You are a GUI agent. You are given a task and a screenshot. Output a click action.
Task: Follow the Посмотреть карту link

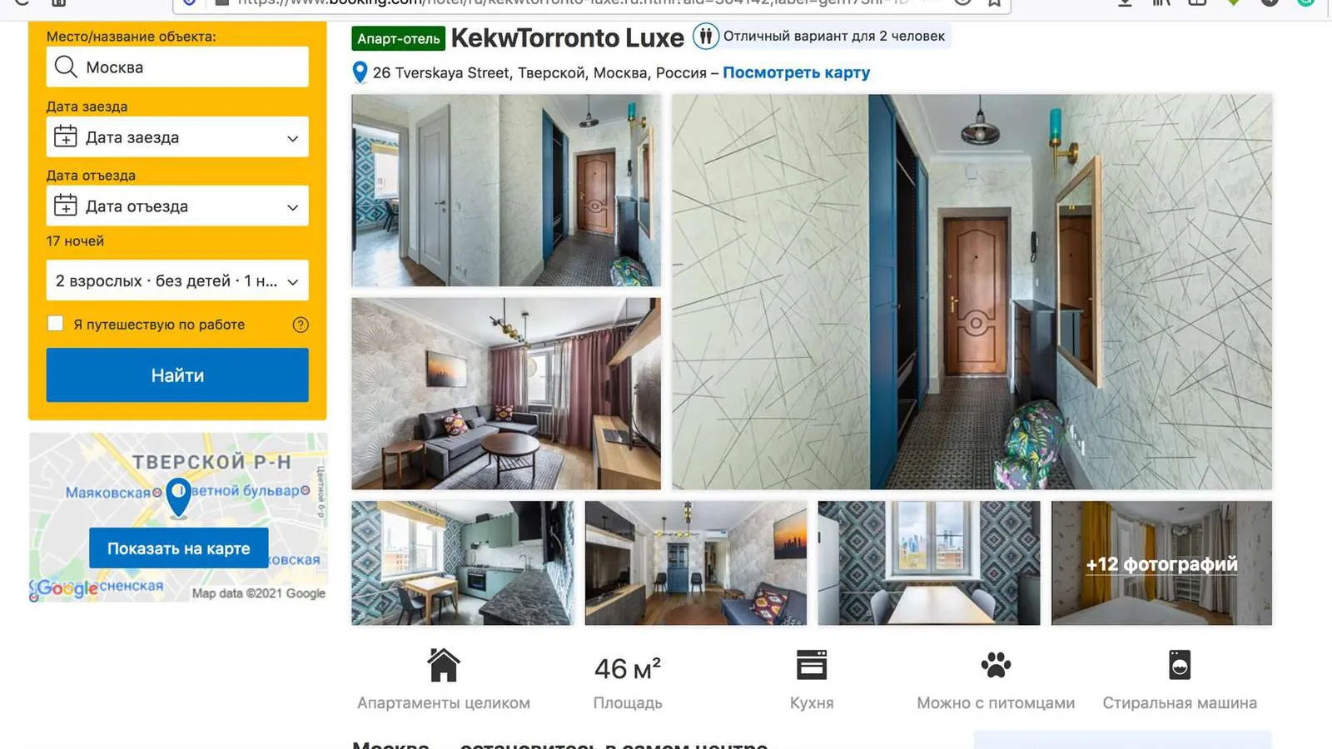[796, 72]
